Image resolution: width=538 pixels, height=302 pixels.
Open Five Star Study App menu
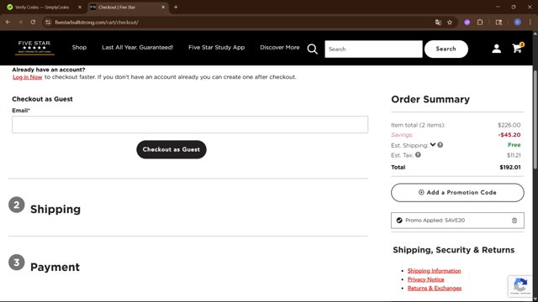217,48
